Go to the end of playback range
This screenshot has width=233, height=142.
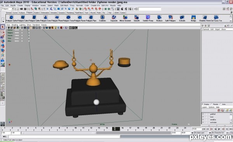coord(231,129)
